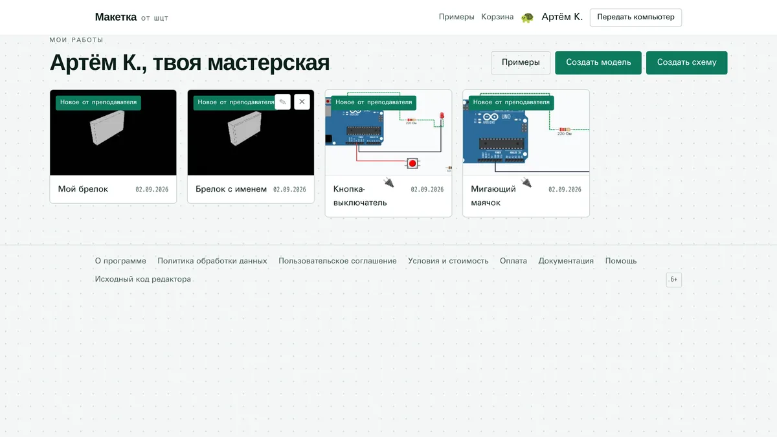
Task: Click the pencil edit icon on Брелок с именем
Action: point(282,102)
